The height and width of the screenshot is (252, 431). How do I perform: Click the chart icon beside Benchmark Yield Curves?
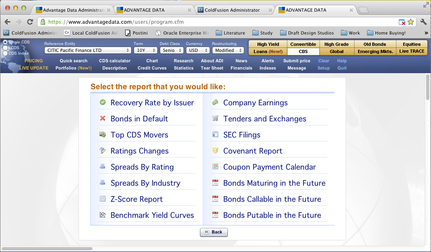pos(103,215)
